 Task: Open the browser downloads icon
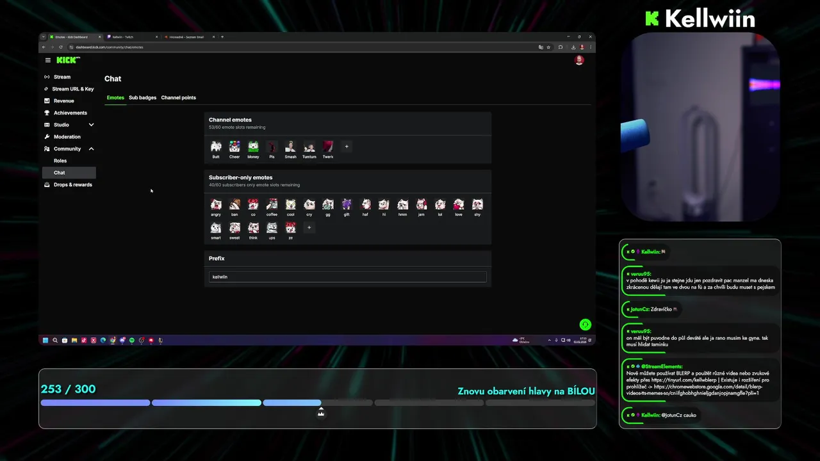click(573, 47)
